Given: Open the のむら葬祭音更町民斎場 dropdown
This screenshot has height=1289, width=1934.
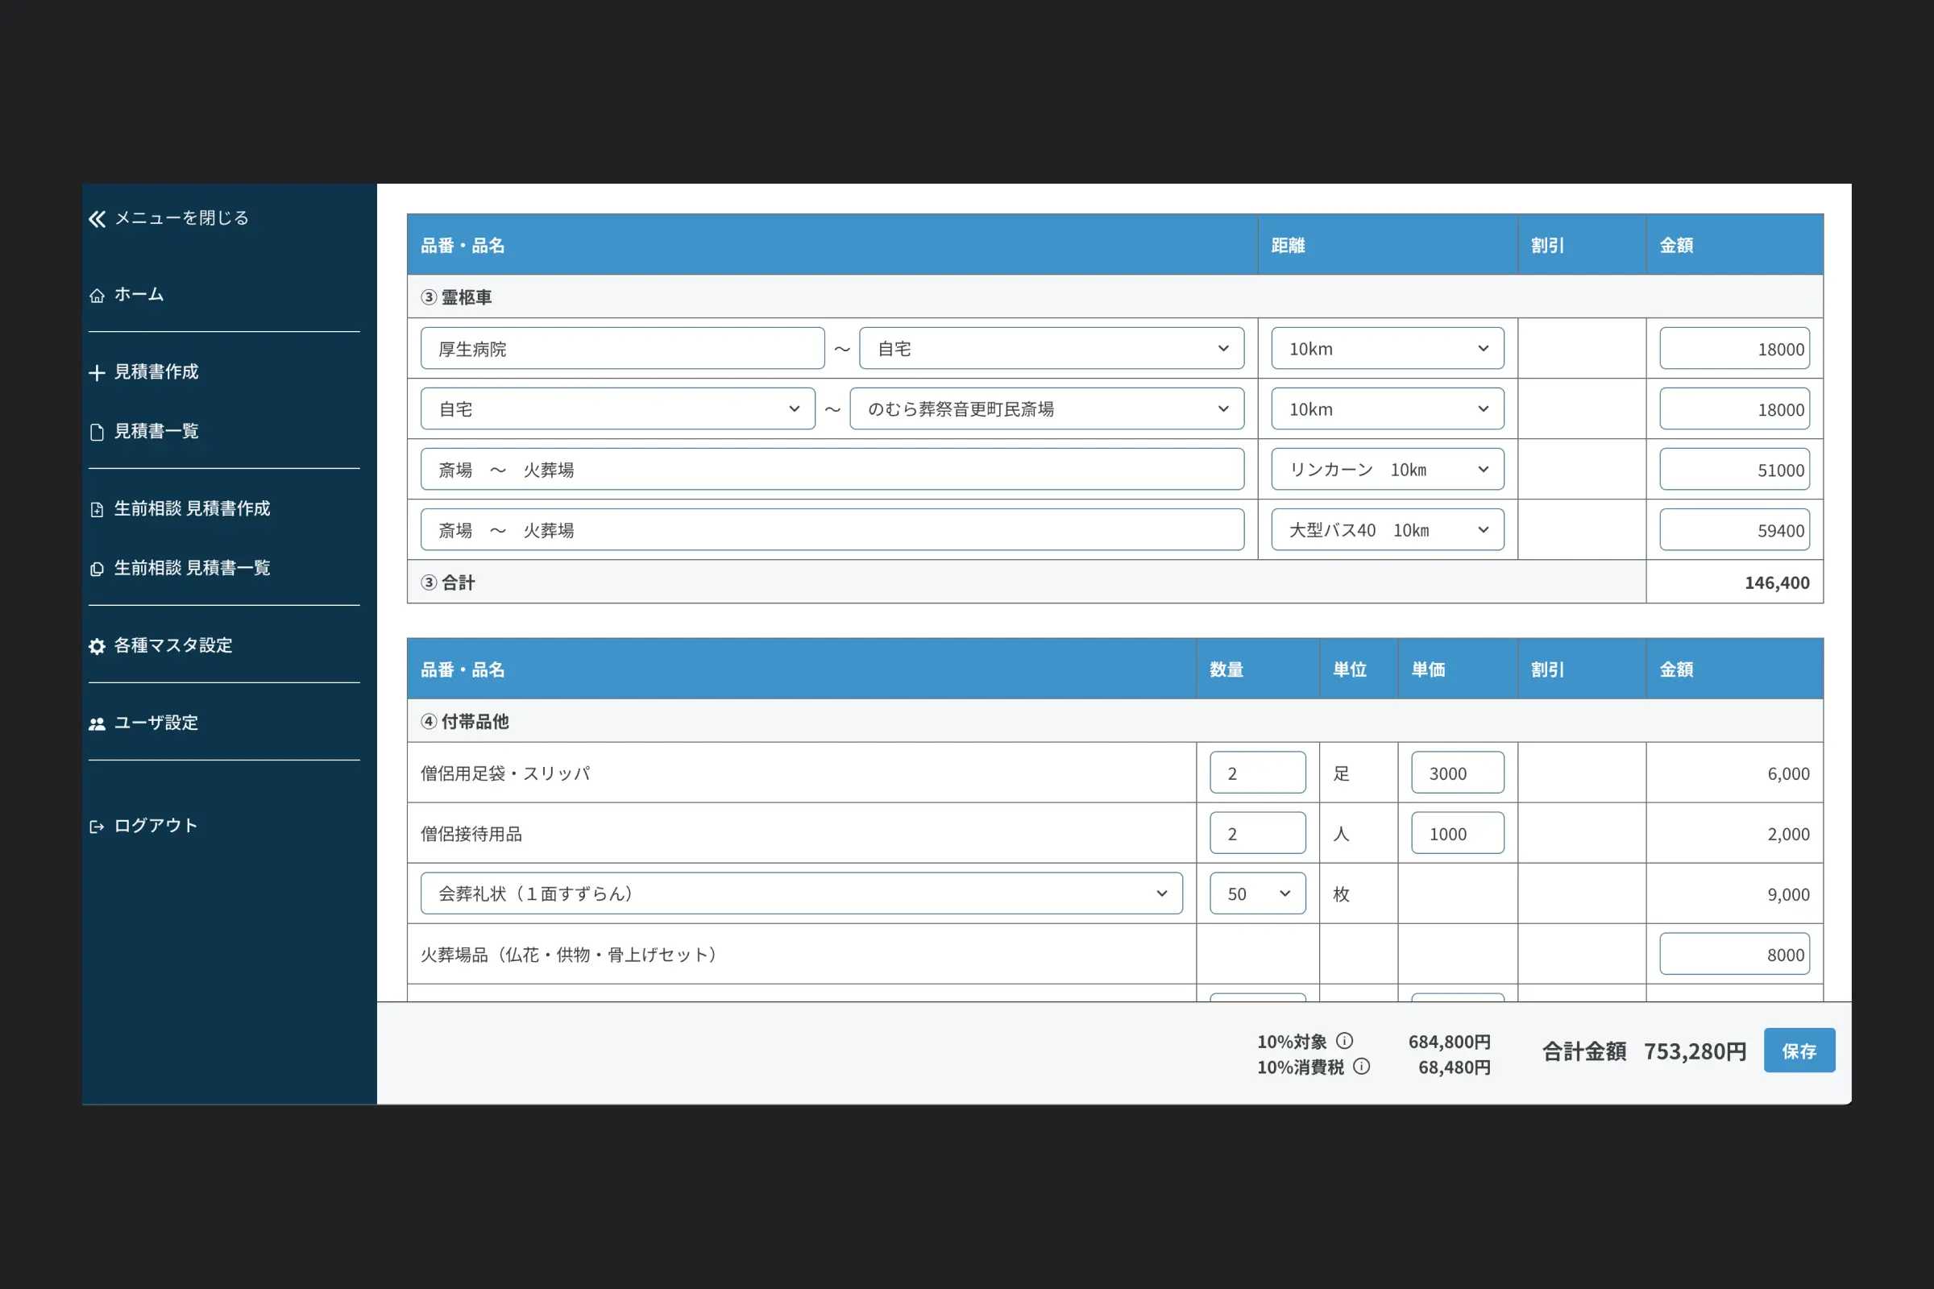Looking at the screenshot, I should coord(1046,408).
